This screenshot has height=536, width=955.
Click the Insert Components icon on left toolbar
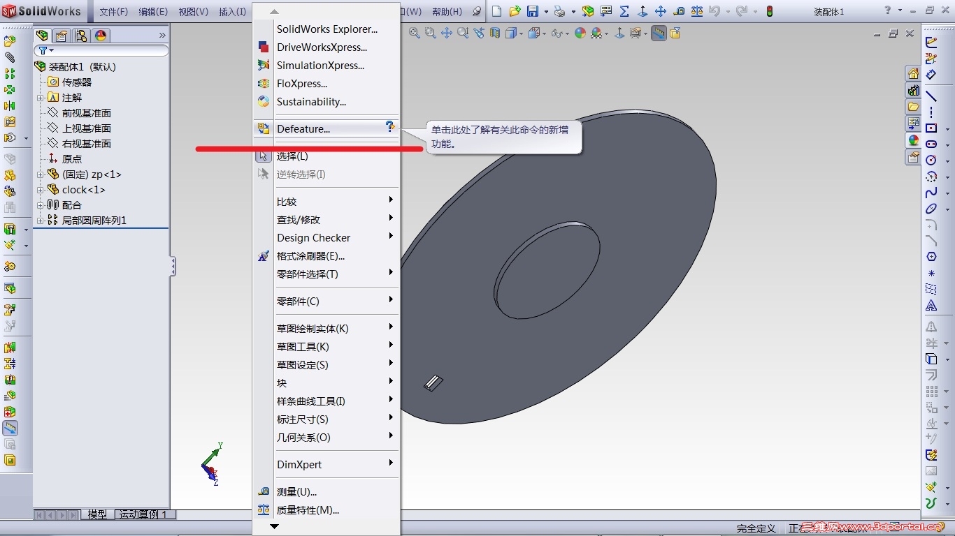click(10, 41)
